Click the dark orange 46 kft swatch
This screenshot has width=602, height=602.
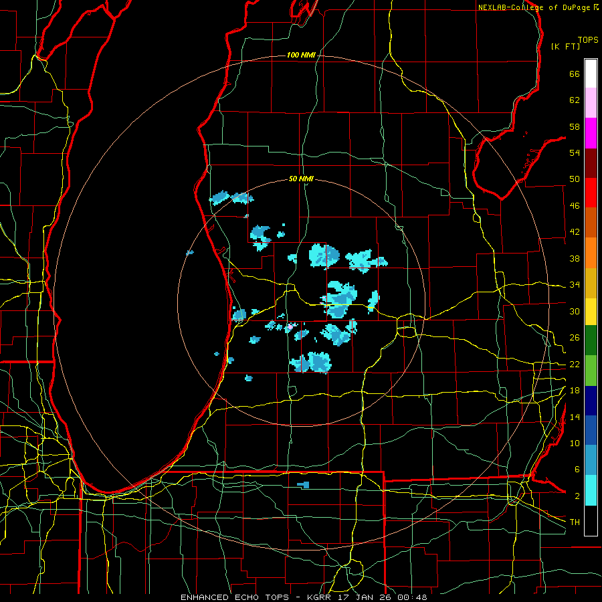(x=591, y=223)
